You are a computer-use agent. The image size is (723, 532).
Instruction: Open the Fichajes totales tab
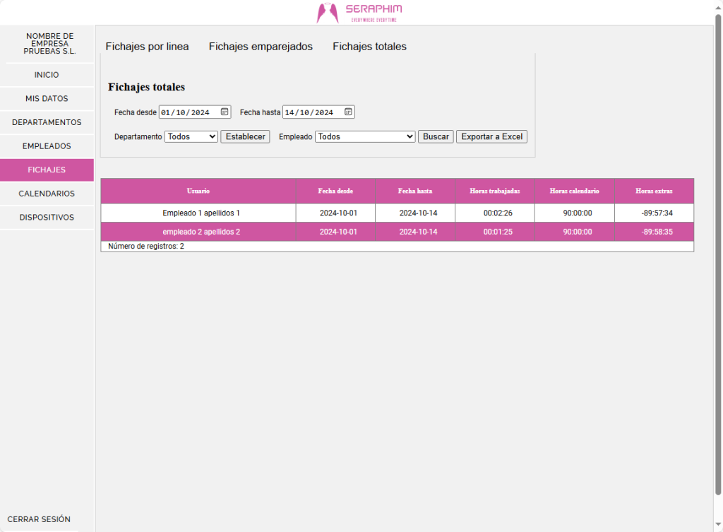click(x=369, y=47)
